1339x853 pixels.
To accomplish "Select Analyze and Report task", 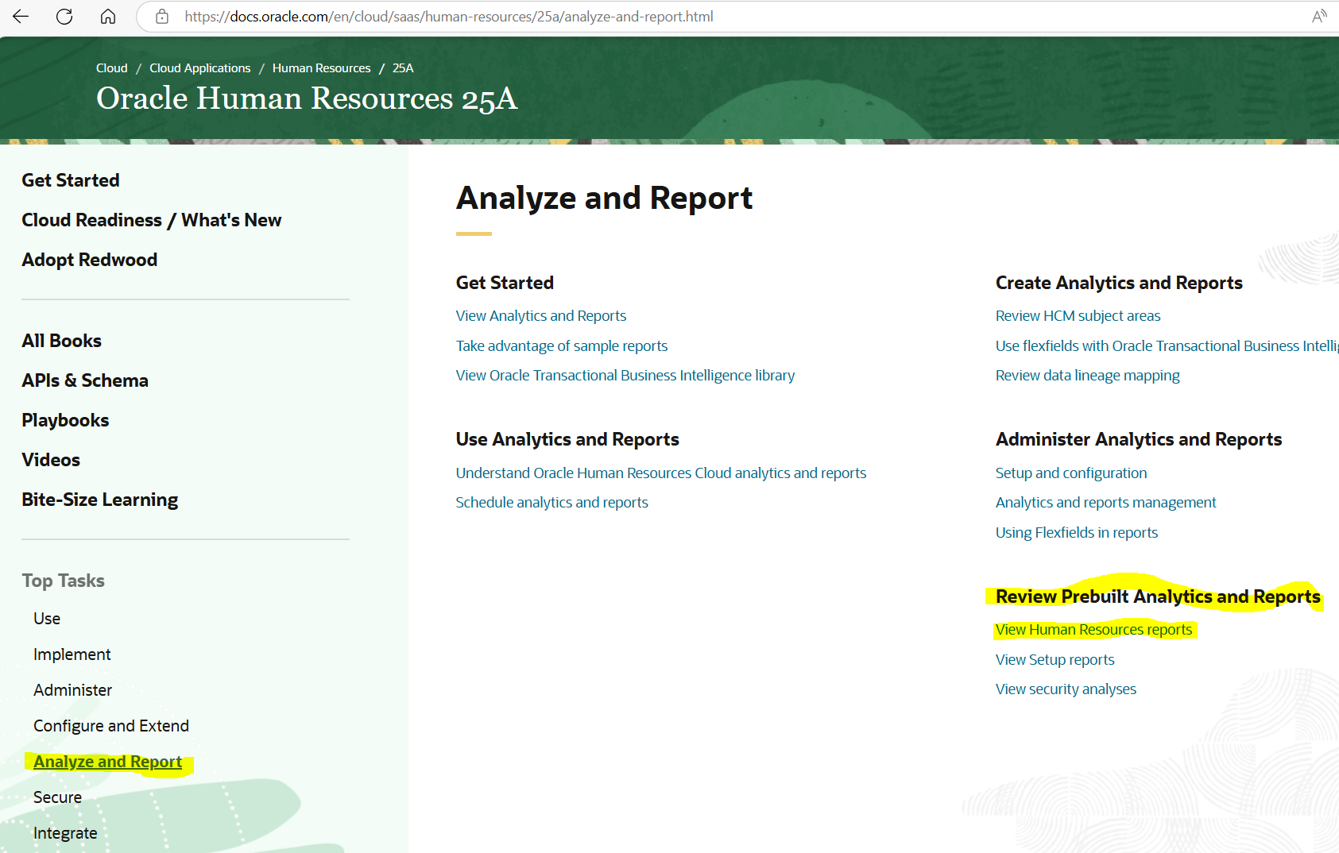I will [108, 762].
